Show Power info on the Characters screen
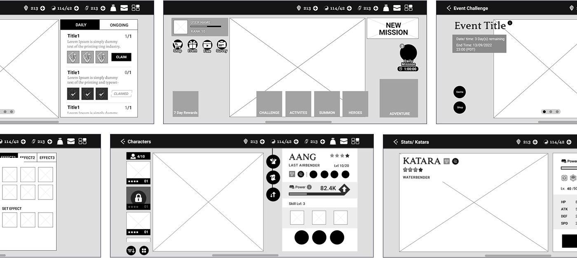 pyautogui.click(x=309, y=187)
